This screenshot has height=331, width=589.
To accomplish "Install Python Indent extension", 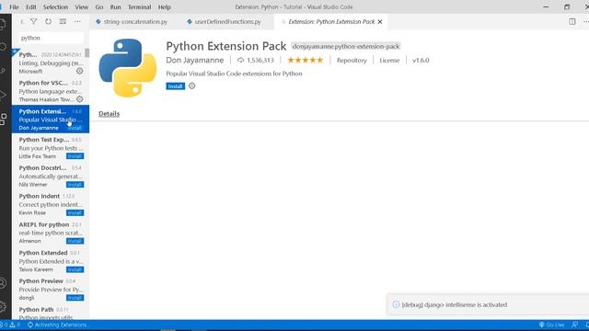I will (x=75, y=212).
